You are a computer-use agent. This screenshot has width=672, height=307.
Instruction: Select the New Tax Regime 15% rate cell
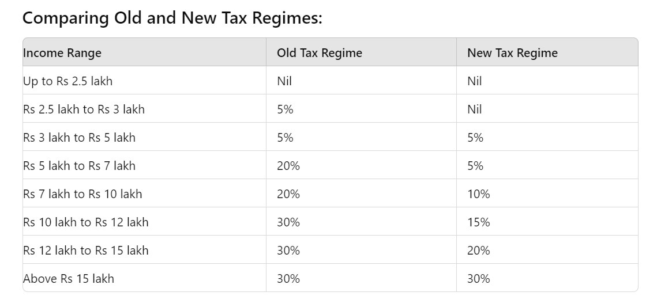coord(478,222)
